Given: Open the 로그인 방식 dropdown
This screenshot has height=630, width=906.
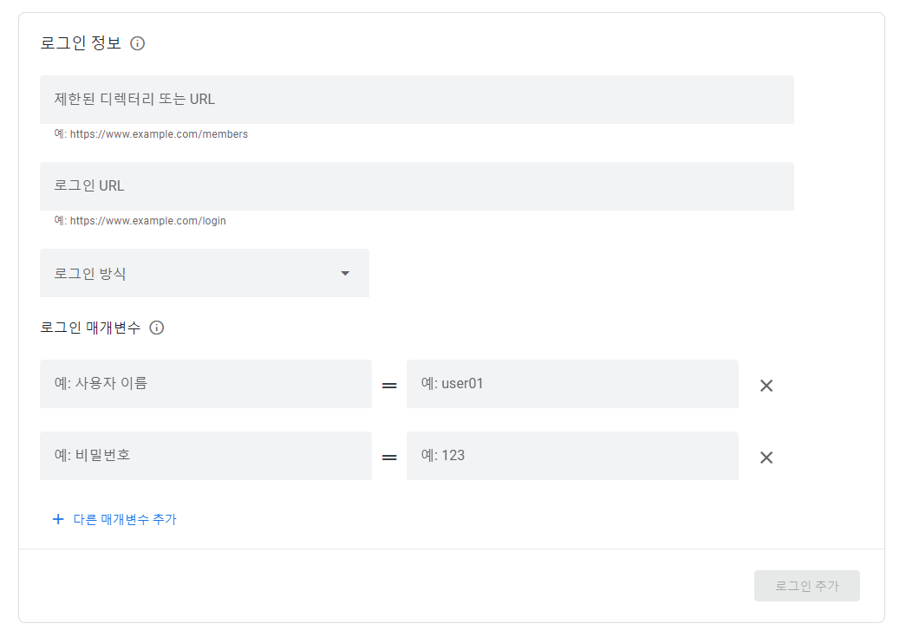Looking at the screenshot, I should [x=205, y=273].
